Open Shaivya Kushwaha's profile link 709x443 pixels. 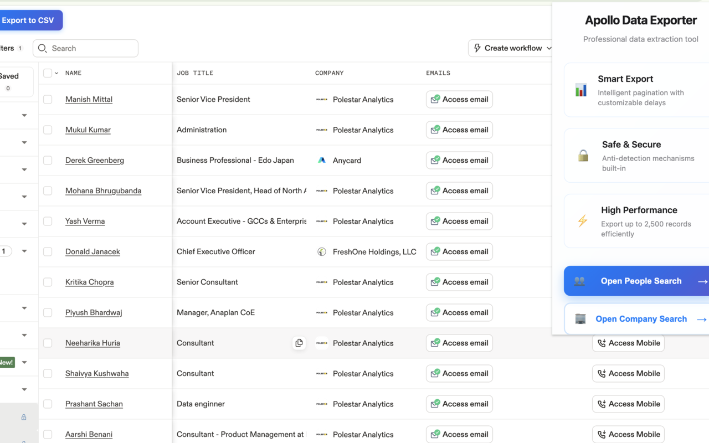coord(97,373)
